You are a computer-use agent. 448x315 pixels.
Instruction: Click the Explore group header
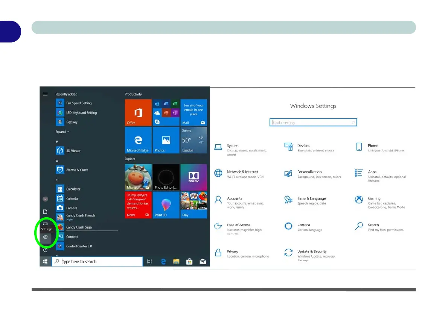click(x=130, y=159)
